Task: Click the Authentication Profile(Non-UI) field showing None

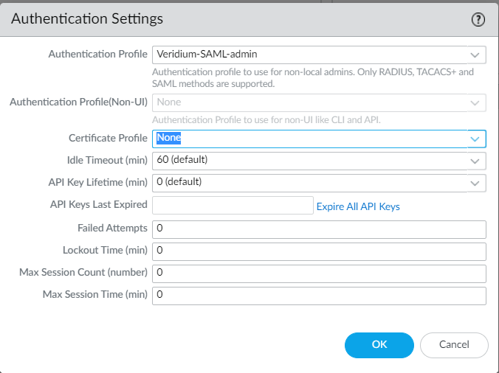Action: 309,103
